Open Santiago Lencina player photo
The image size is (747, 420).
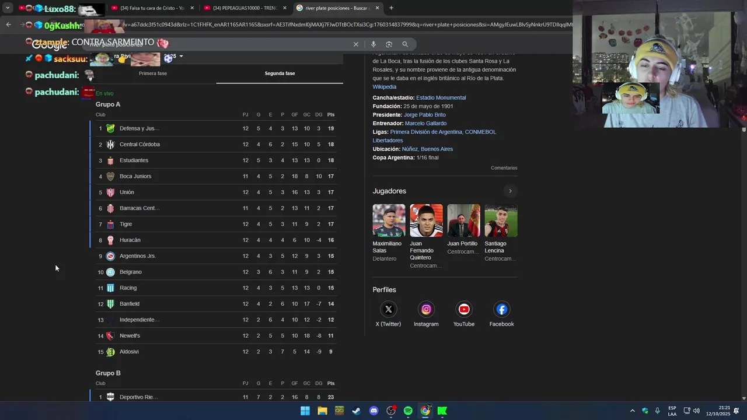click(501, 220)
